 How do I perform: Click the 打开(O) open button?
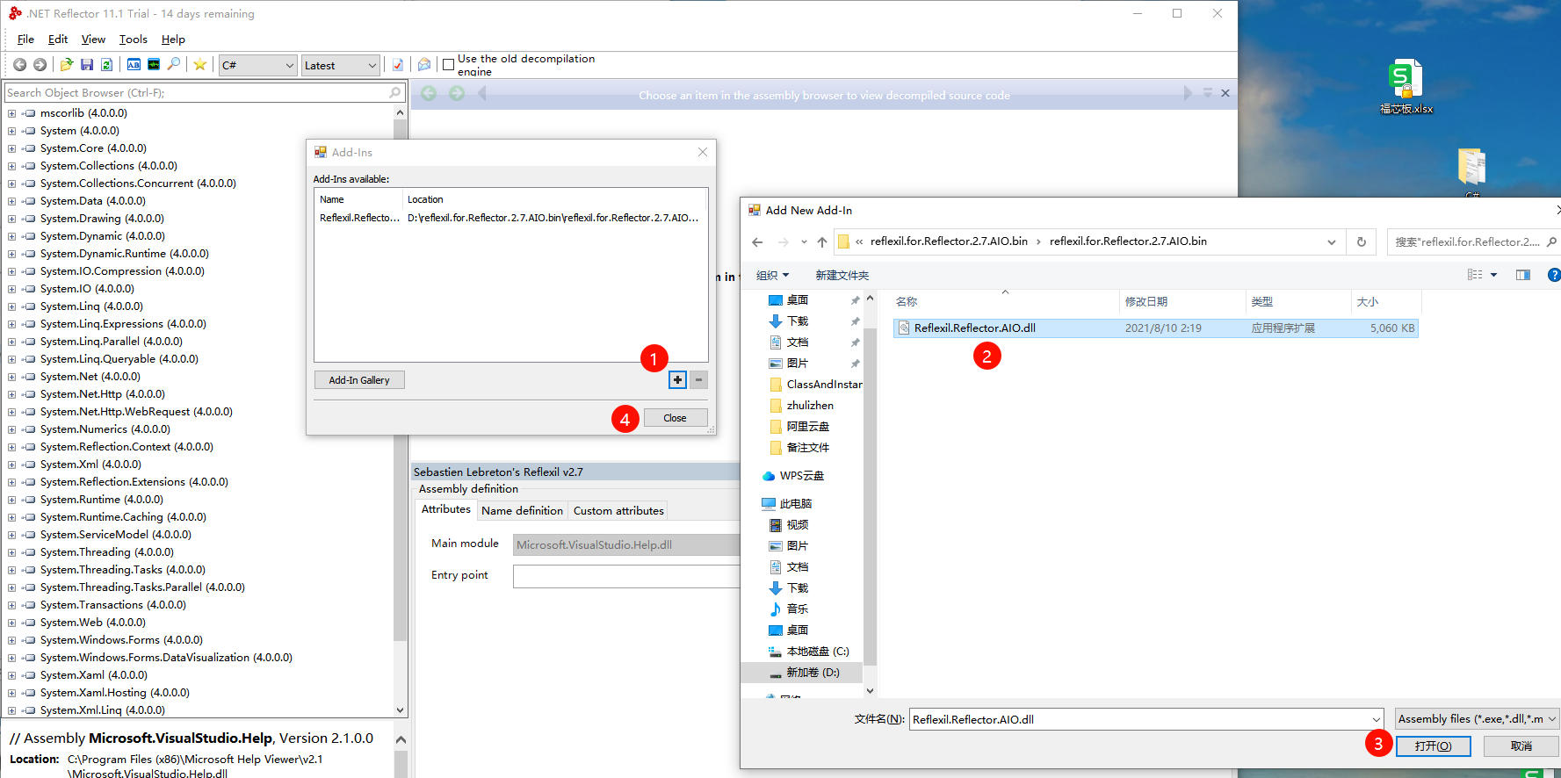click(1432, 746)
